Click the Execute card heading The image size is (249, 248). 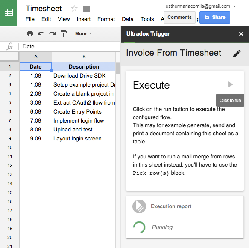click(151, 85)
